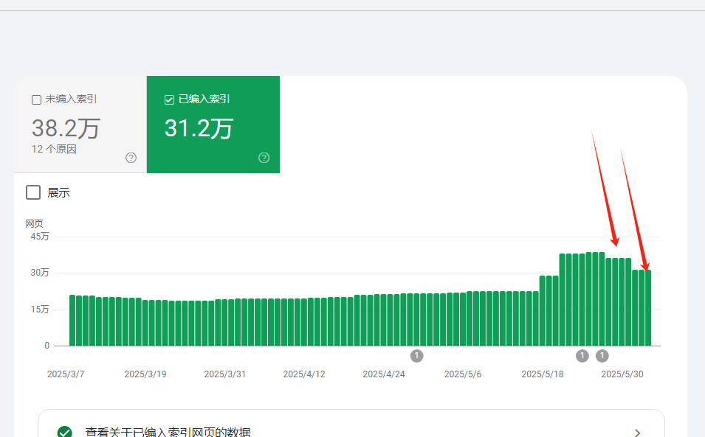Click the 2025/5/18 date axis label
705x437 pixels.
coord(543,374)
